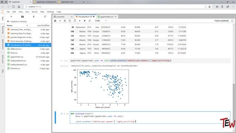Switch to gapminder.csv tab
Screen dimensions: 236x133
(107, 17)
